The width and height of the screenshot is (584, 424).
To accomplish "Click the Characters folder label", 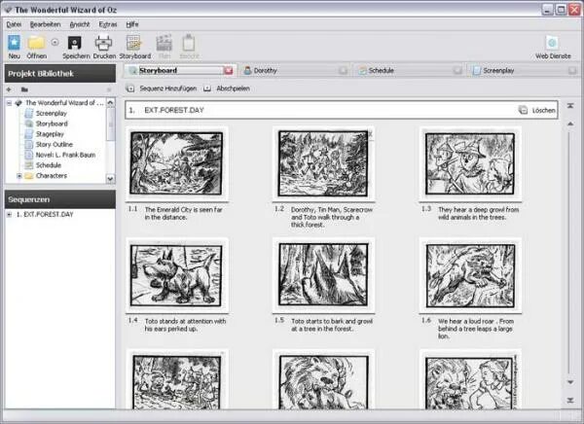I will pyautogui.click(x=52, y=176).
